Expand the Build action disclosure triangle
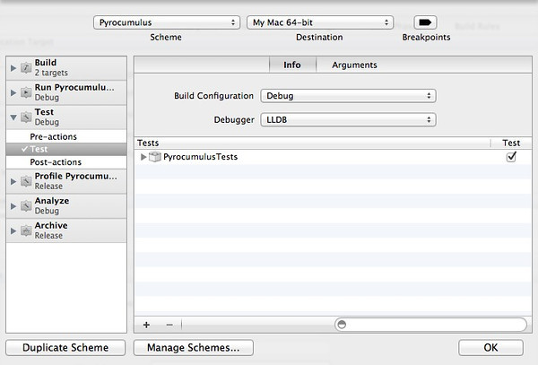Viewport: 538px width, 365px height. pos(13,68)
